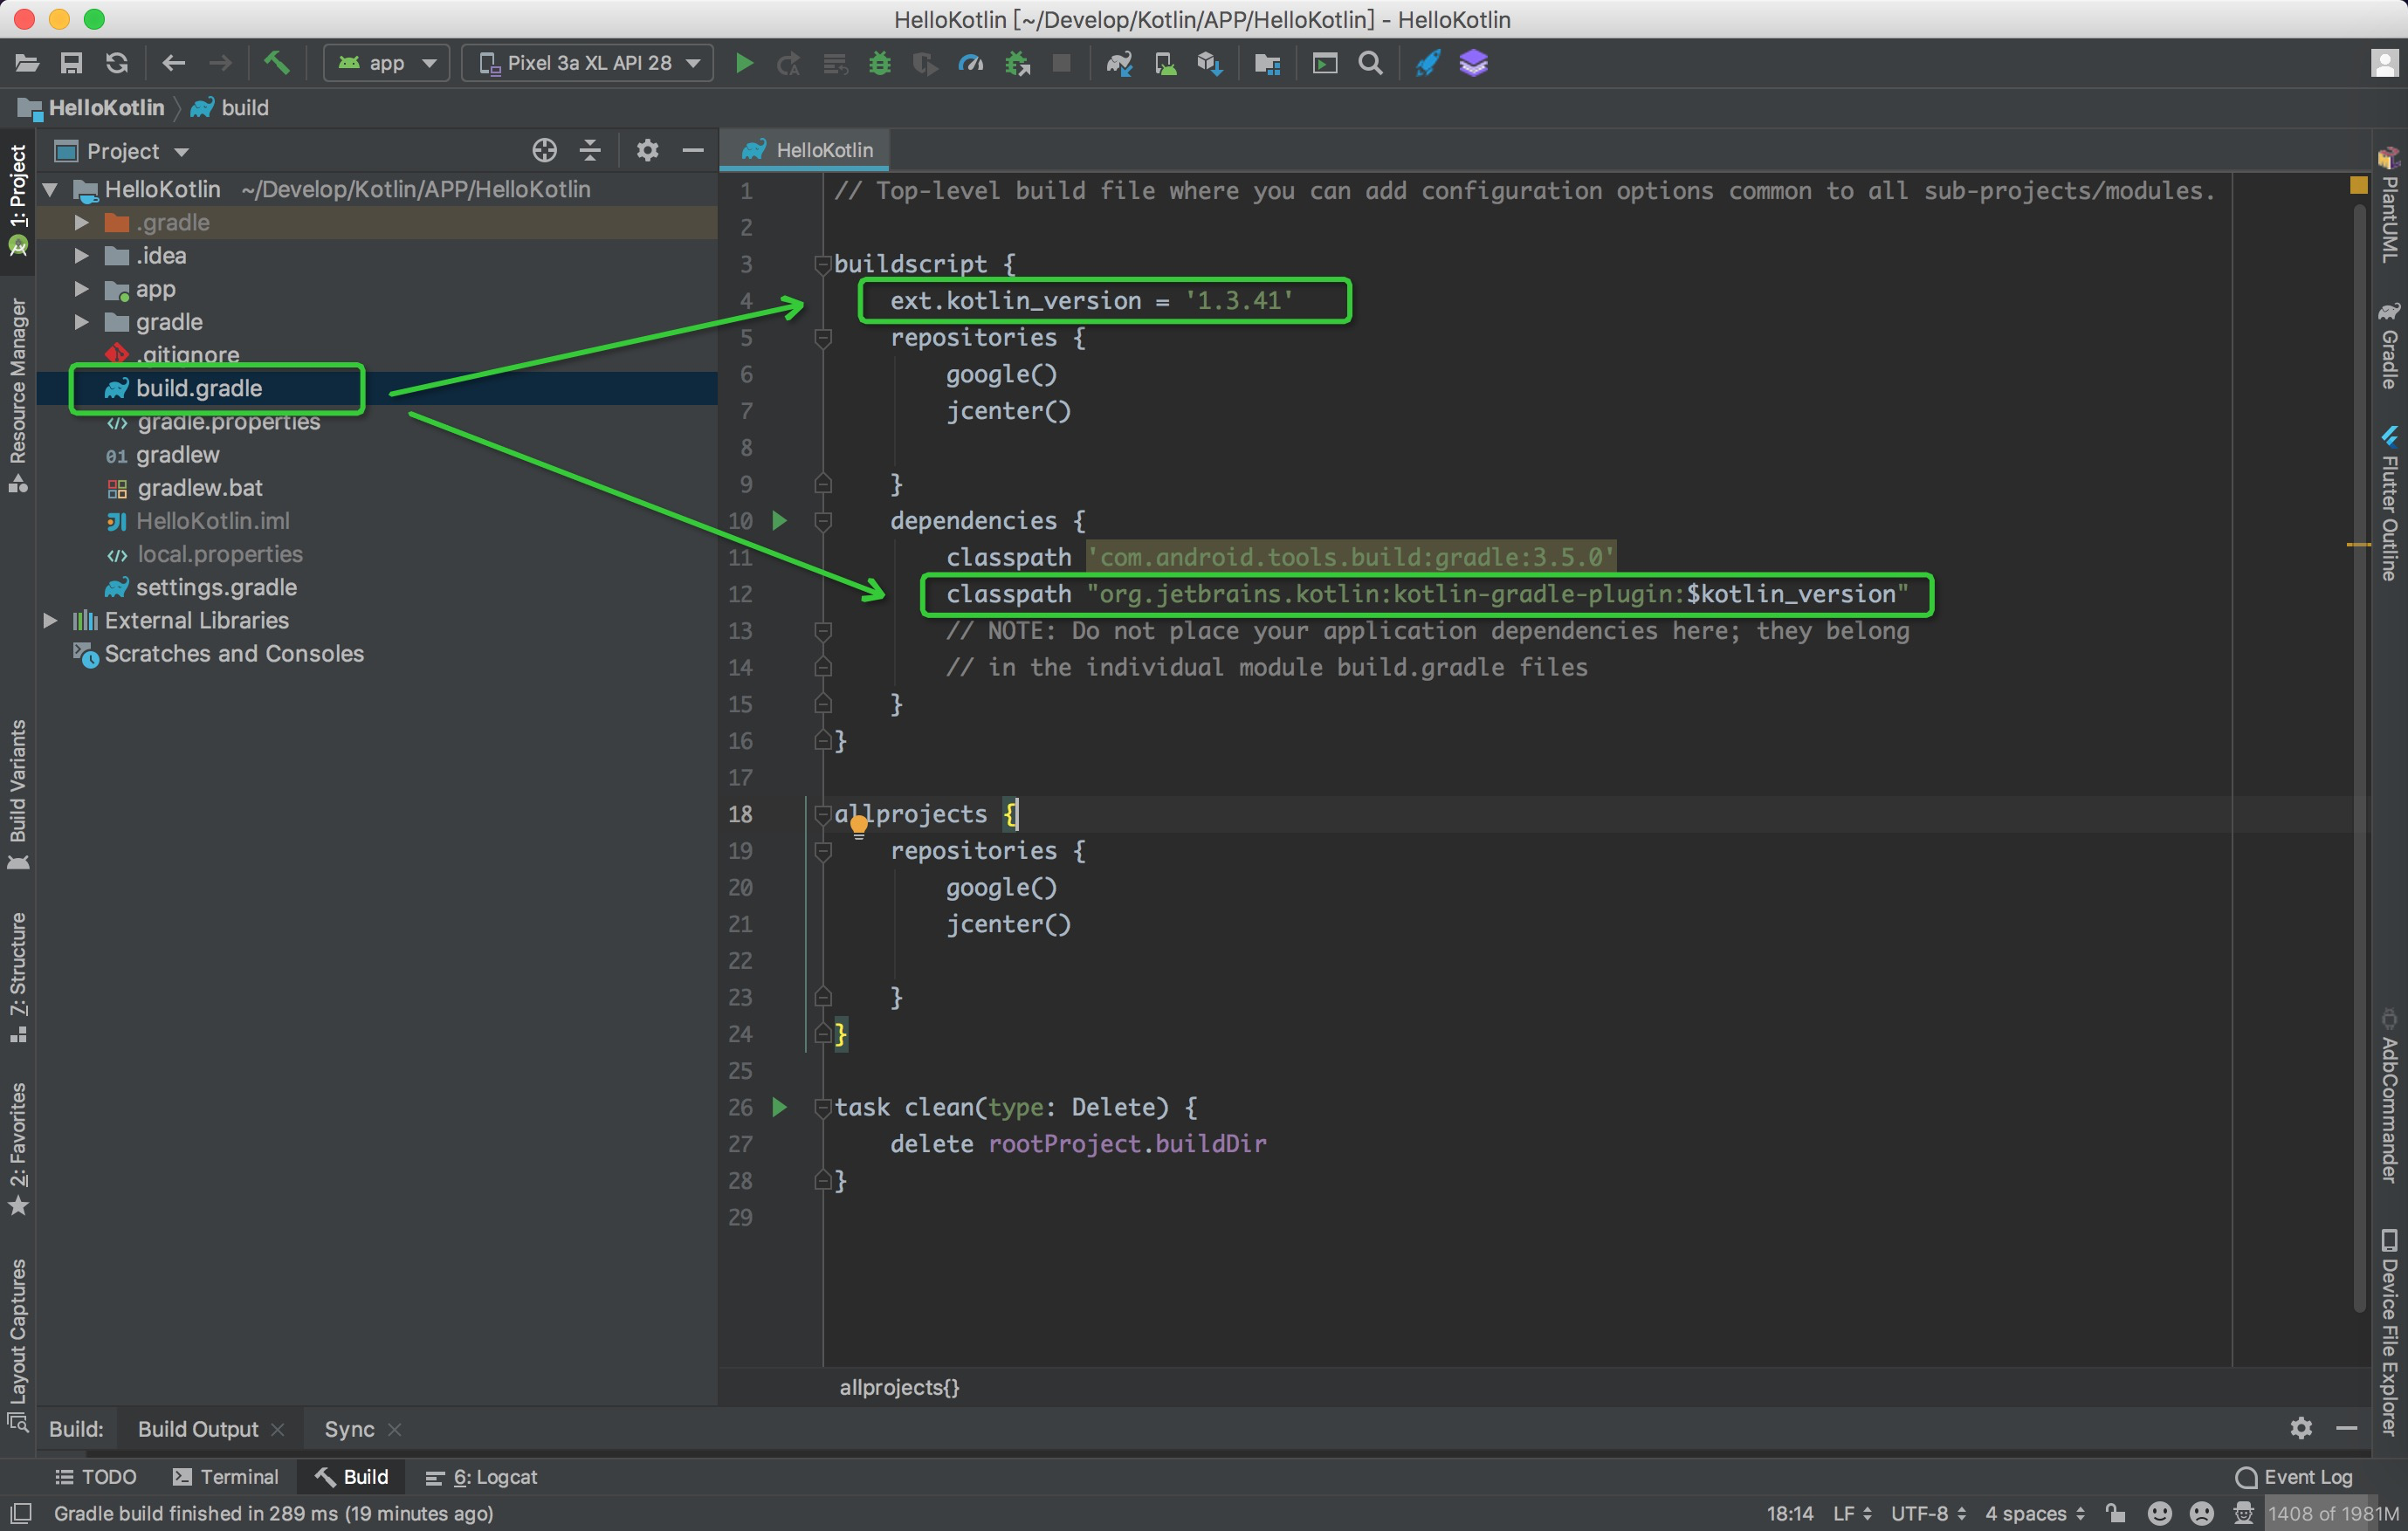
Task: Toggle the Resource Manager tool window
Action: [x=18, y=395]
